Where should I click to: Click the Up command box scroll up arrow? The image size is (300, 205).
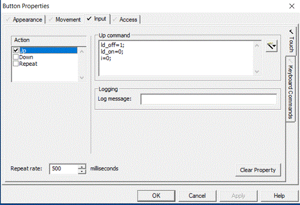coord(257,45)
